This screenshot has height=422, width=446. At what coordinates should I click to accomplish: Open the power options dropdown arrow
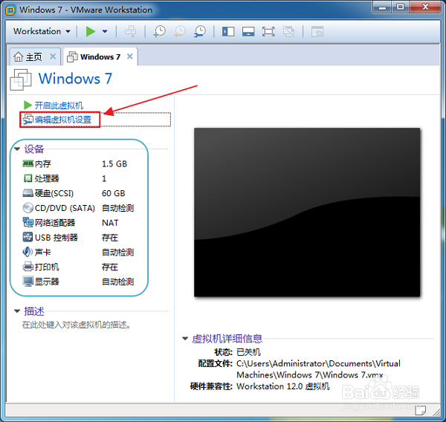point(105,31)
